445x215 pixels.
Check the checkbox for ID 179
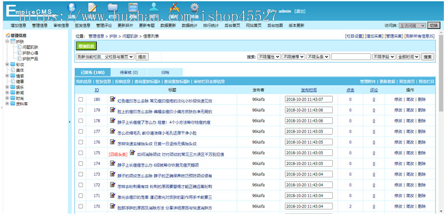(x=81, y=110)
